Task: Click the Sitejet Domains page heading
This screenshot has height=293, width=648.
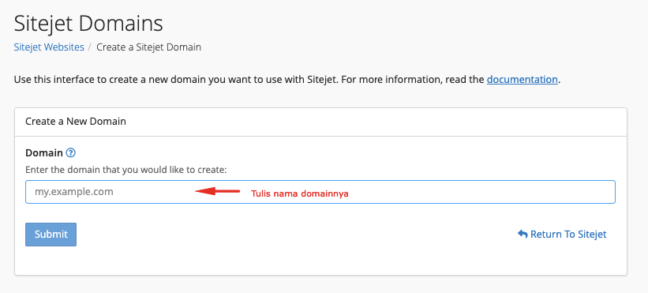Action: (88, 24)
